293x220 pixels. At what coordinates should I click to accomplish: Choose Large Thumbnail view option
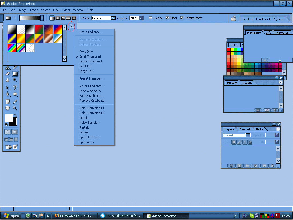[90, 61]
